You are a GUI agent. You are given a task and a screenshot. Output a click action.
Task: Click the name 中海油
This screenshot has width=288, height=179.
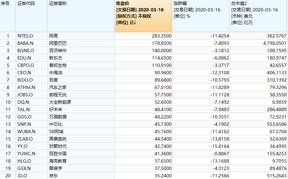(x=56, y=73)
